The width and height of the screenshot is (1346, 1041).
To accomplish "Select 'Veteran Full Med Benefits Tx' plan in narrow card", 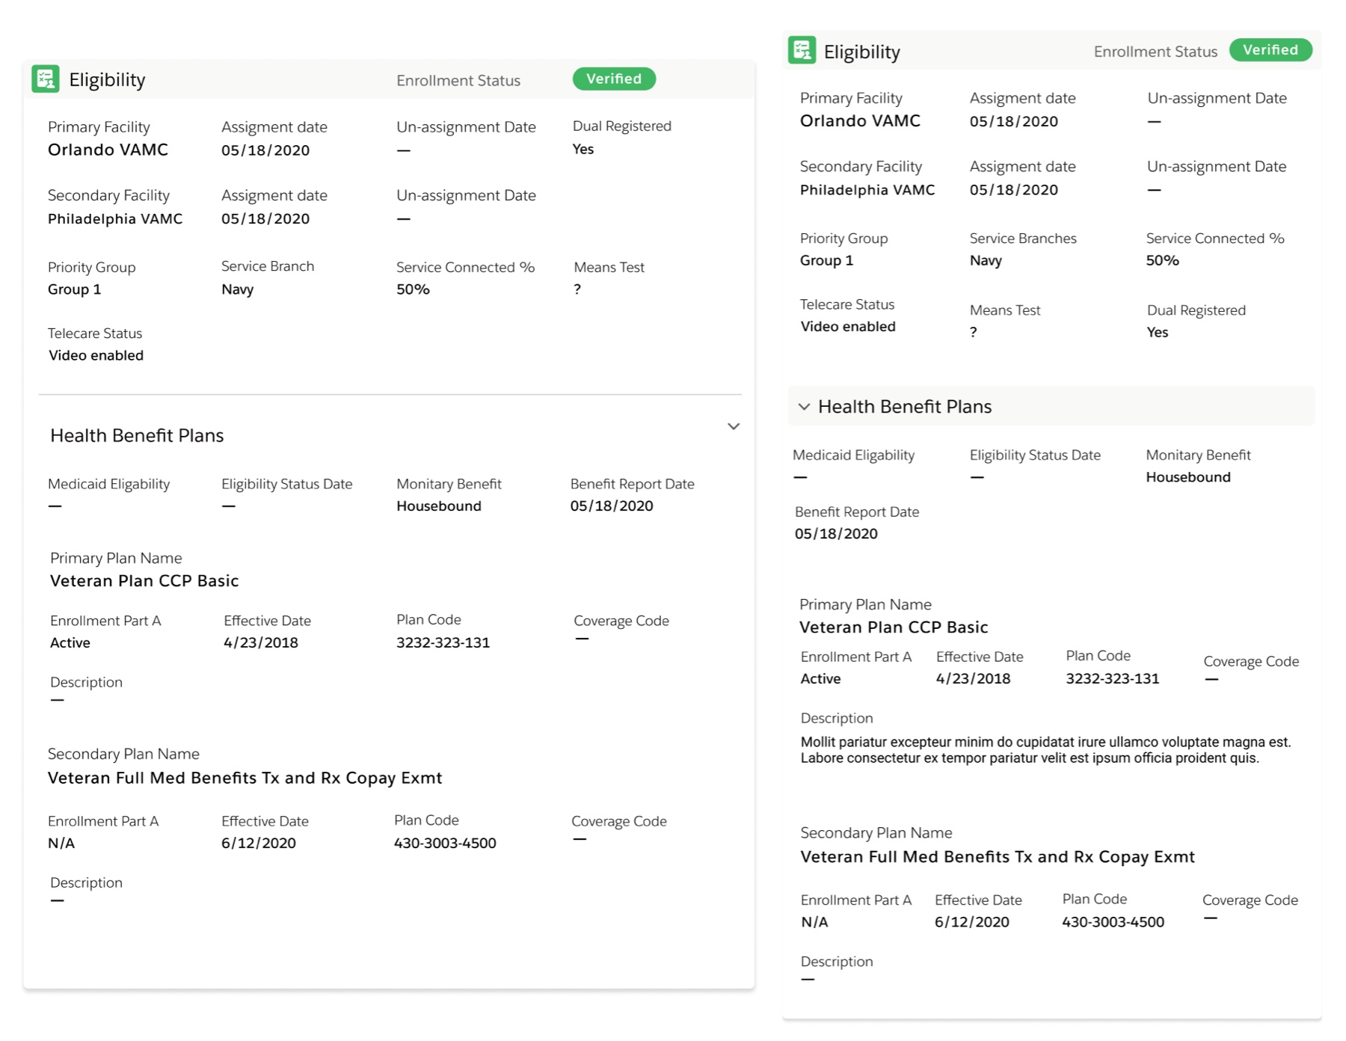I will (998, 857).
